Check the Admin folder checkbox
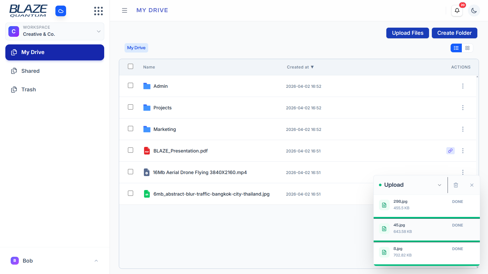This screenshot has width=488, height=274. (x=130, y=85)
